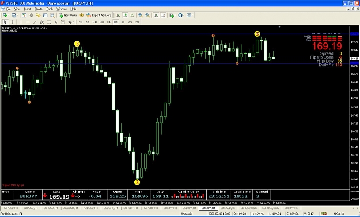Open the Strategy Tester
Screen dimensions: 360x217
pyautogui.click(x=52, y=15)
